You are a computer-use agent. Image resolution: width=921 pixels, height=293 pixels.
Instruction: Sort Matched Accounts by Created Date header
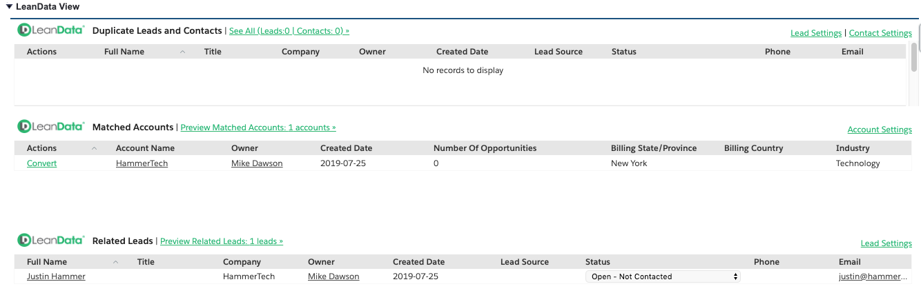tap(346, 148)
